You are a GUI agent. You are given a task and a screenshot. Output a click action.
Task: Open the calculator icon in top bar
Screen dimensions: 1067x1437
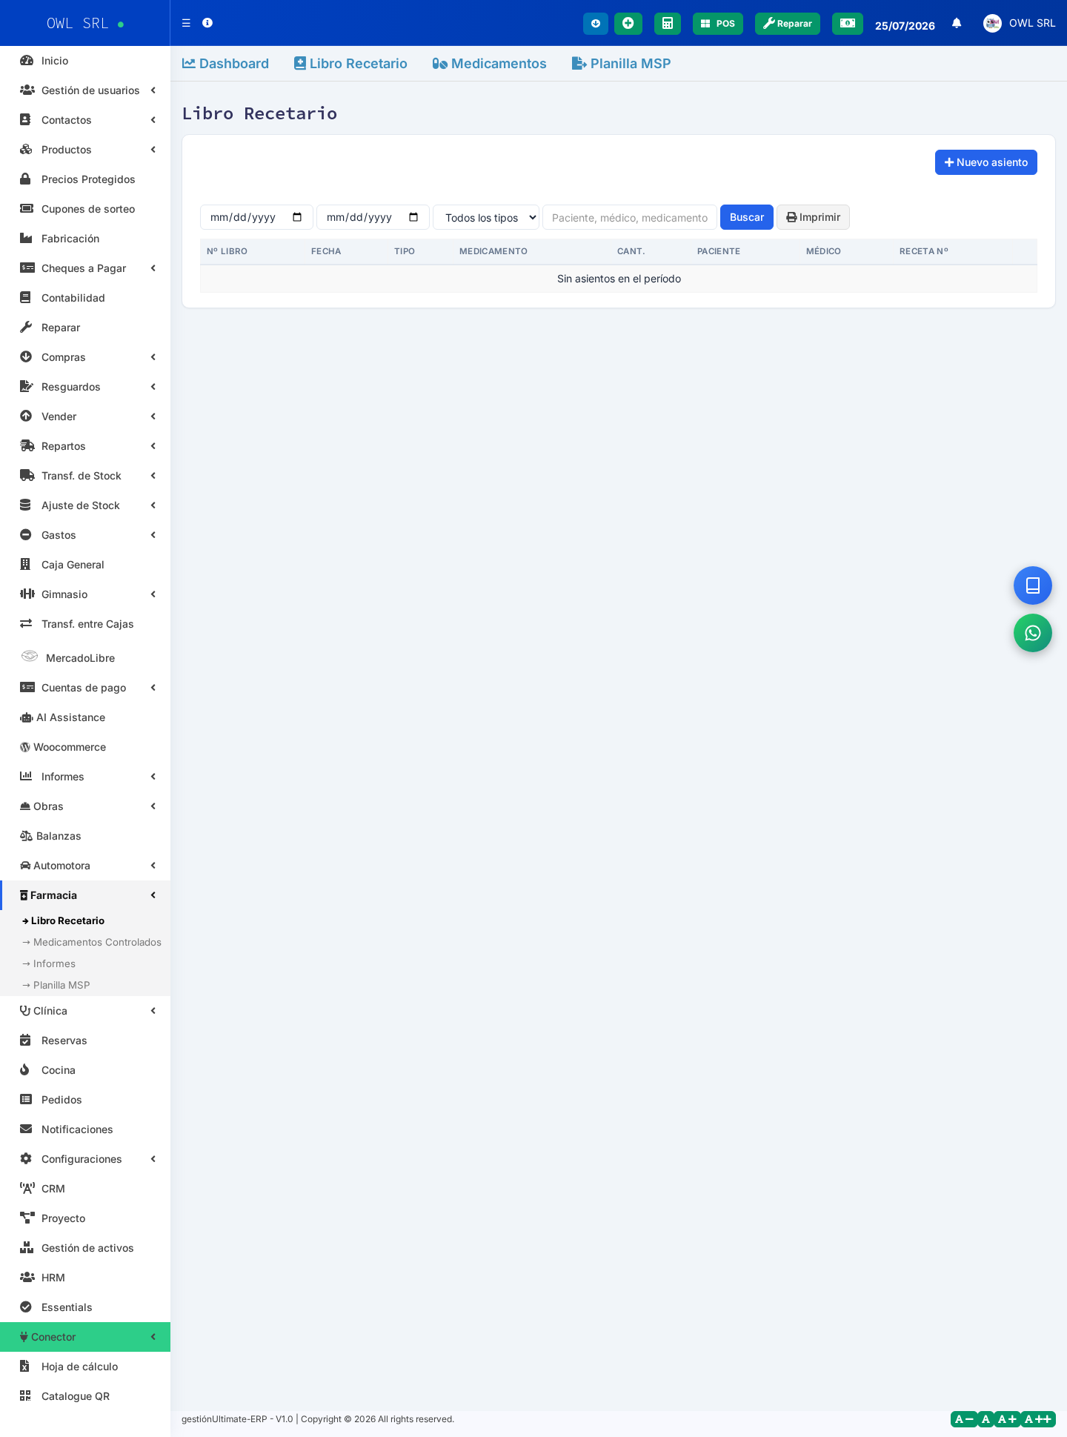[667, 24]
